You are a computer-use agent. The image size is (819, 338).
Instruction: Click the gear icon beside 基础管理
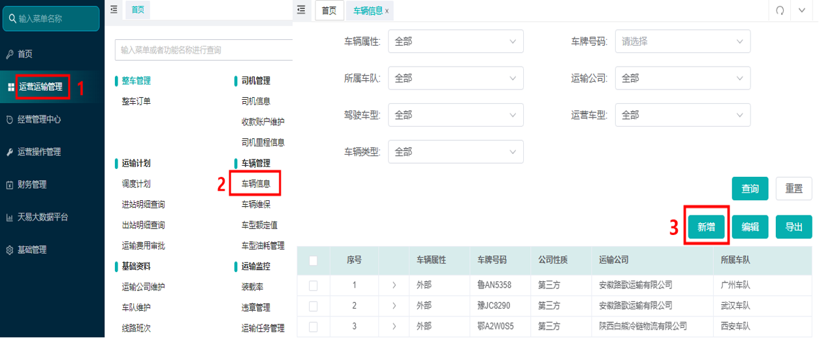coord(10,250)
